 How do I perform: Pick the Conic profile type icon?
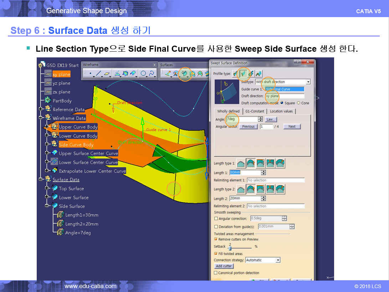click(259, 73)
